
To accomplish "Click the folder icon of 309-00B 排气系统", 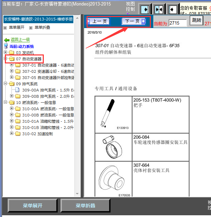I will coord(18,96).
